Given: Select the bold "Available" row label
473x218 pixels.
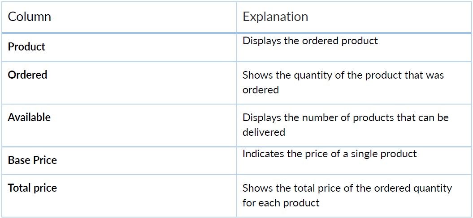Looking at the screenshot, I should click(x=29, y=117).
